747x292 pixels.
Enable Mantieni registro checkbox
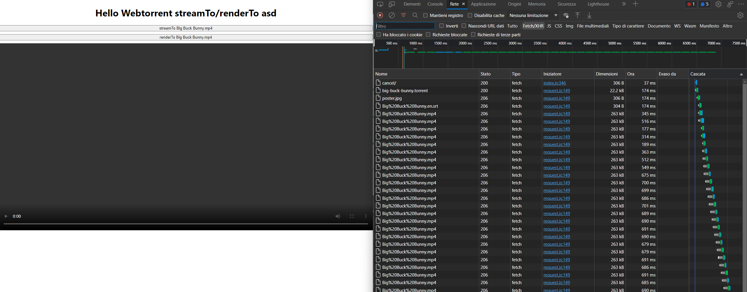[425, 15]
